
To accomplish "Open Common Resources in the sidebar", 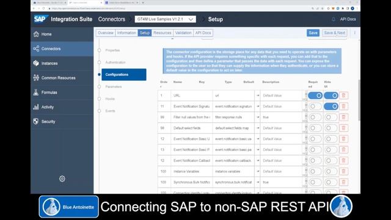I will point(62,78).
